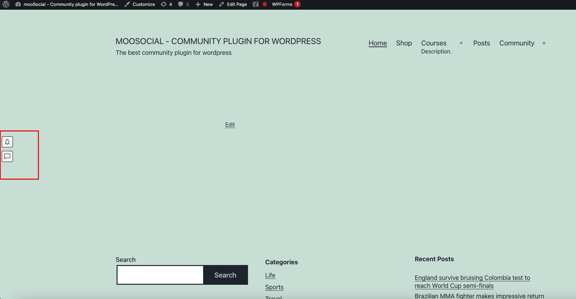Click the red Yoast status dot

coord(265,4)
